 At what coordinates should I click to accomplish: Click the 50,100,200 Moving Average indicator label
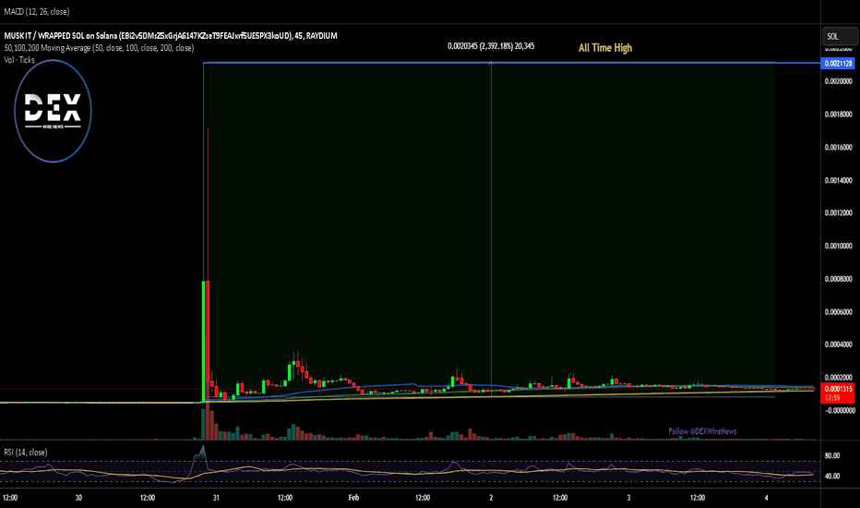[x=99, y=48]
